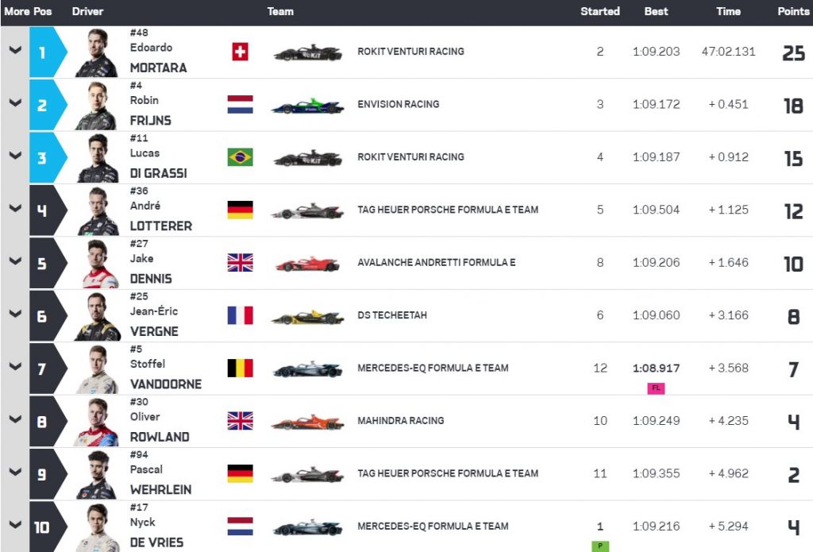Click the Envision Racing green car image

pyautogui.click(x=307, y=106)
